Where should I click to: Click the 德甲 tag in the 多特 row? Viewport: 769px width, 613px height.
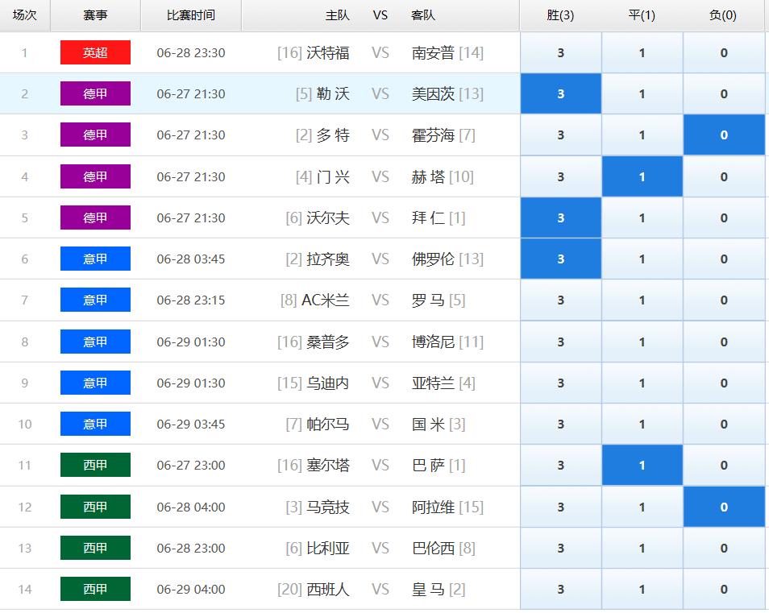(95, 135)
